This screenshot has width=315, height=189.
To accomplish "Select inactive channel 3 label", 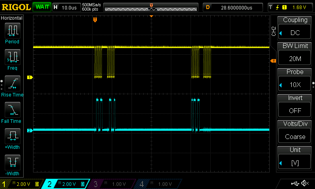I will 113,184.
